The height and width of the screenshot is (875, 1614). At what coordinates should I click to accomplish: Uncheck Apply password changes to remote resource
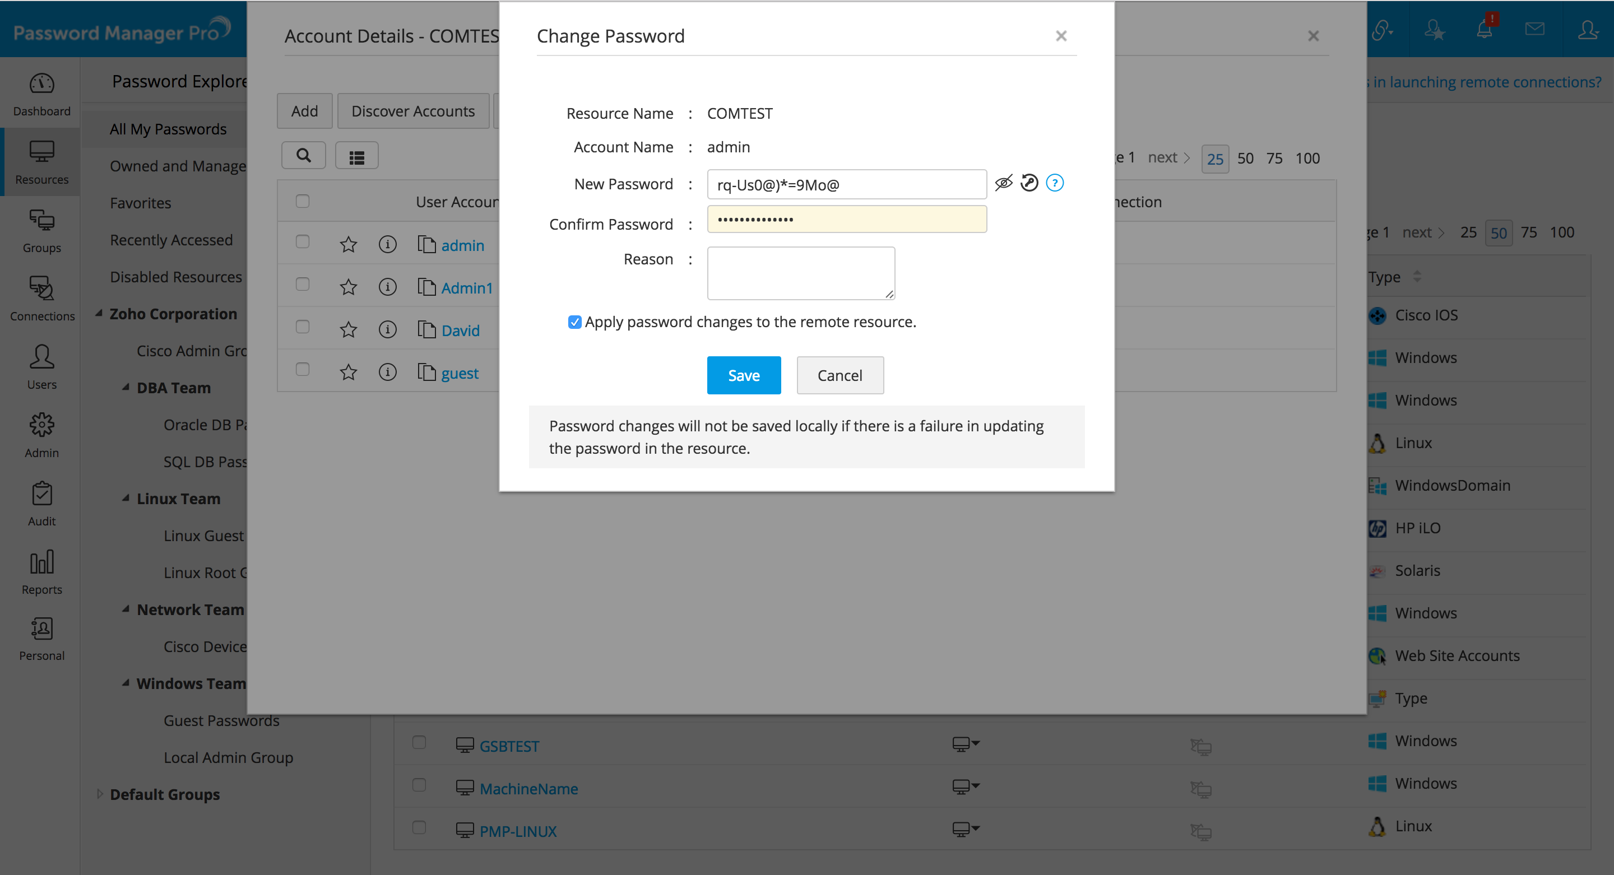(x=574, y=322)
